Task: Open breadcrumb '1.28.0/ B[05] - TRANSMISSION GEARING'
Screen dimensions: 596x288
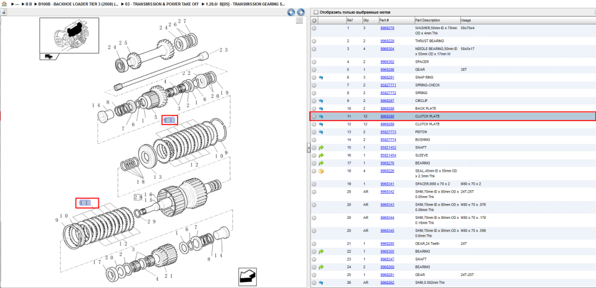Action: tap(246, 4)
